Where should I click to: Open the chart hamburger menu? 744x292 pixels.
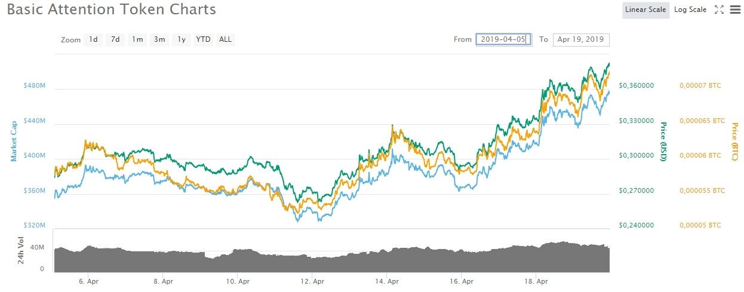click(x=734, y=10)
